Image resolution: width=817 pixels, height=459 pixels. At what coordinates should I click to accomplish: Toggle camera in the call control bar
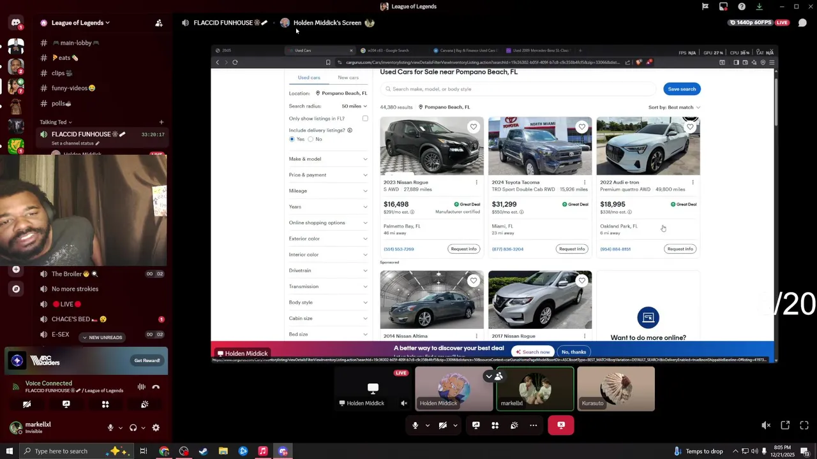click(442, 425)
